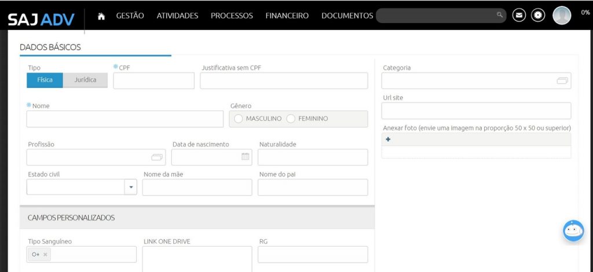This screenshot has height=272, width=593.
Task: Select the MASCULINO radio button
Action: [x=238, y=119]
